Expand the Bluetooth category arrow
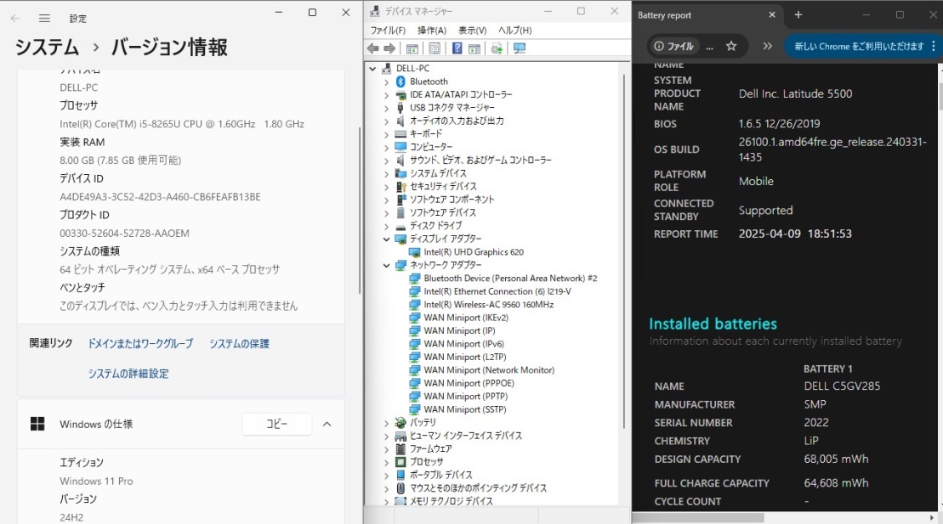Screen dimensions: 943x524 tap(387, 82)
